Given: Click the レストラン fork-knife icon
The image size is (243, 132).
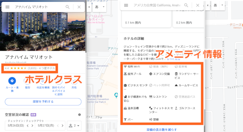Looking at the screenshot, I should point(151,97).
